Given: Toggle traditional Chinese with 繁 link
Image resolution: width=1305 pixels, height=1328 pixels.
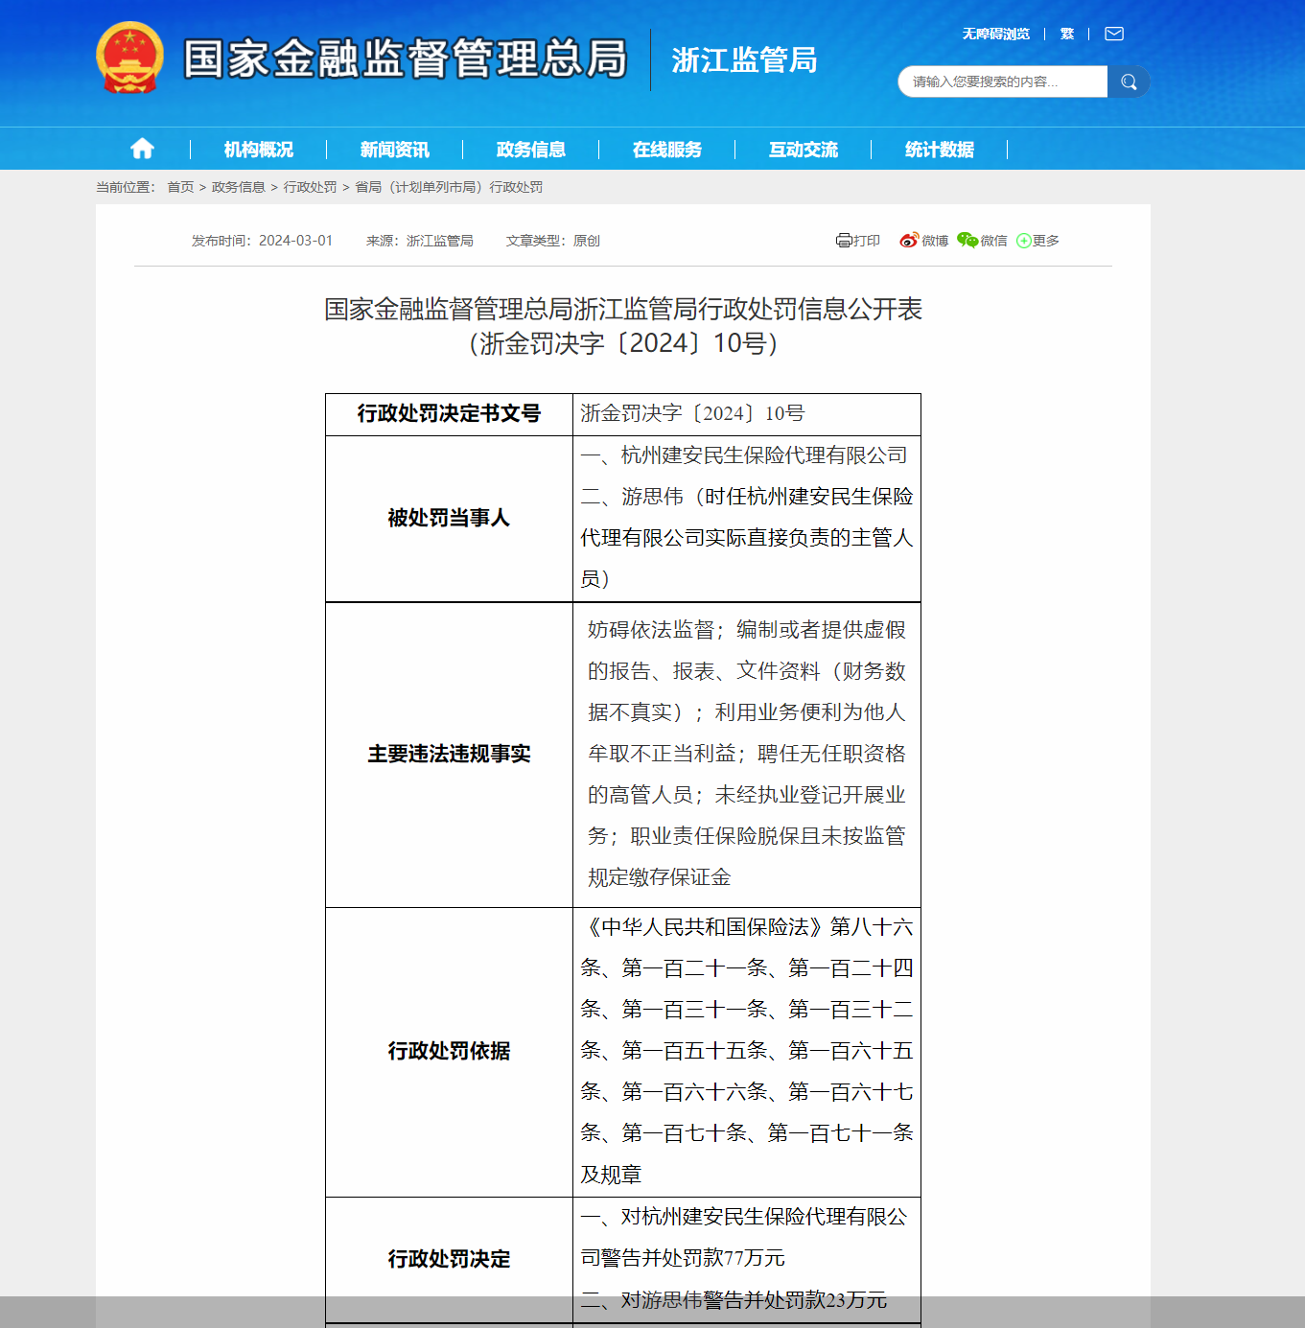Looking at the screenshot, I should [x=1066, y=34].
